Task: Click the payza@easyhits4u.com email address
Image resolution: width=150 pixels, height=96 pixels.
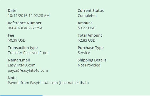Action: pos(28,70)
